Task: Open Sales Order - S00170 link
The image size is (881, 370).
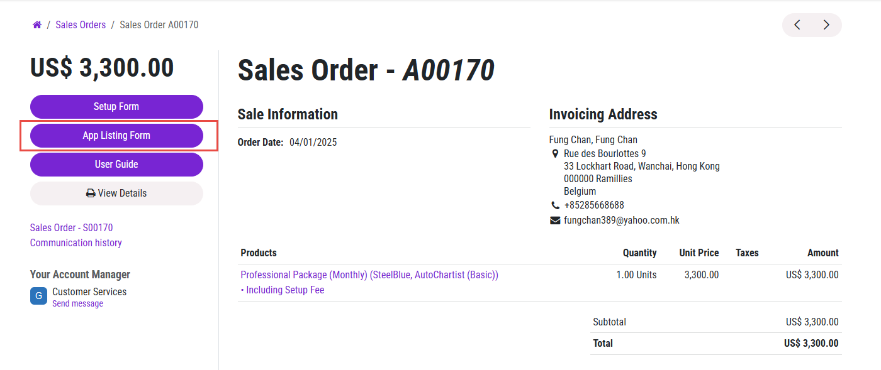Action: pos(71,227)
